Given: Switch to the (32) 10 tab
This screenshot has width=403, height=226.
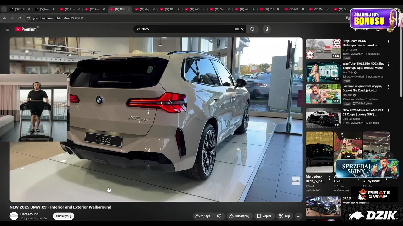Looking at the screenshot, I should [270, 9].
